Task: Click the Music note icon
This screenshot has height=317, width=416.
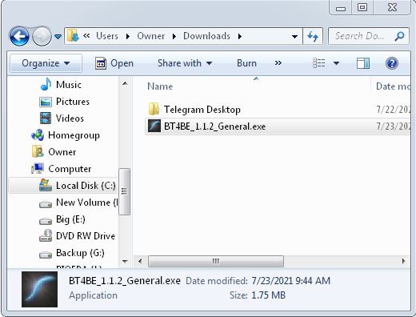Action: click(46, 84)
